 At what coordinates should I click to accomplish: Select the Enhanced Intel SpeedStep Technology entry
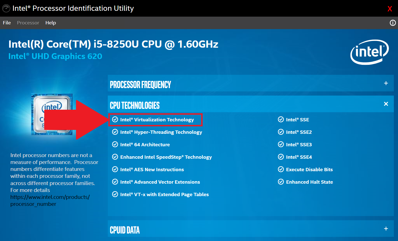click(166, 157)
